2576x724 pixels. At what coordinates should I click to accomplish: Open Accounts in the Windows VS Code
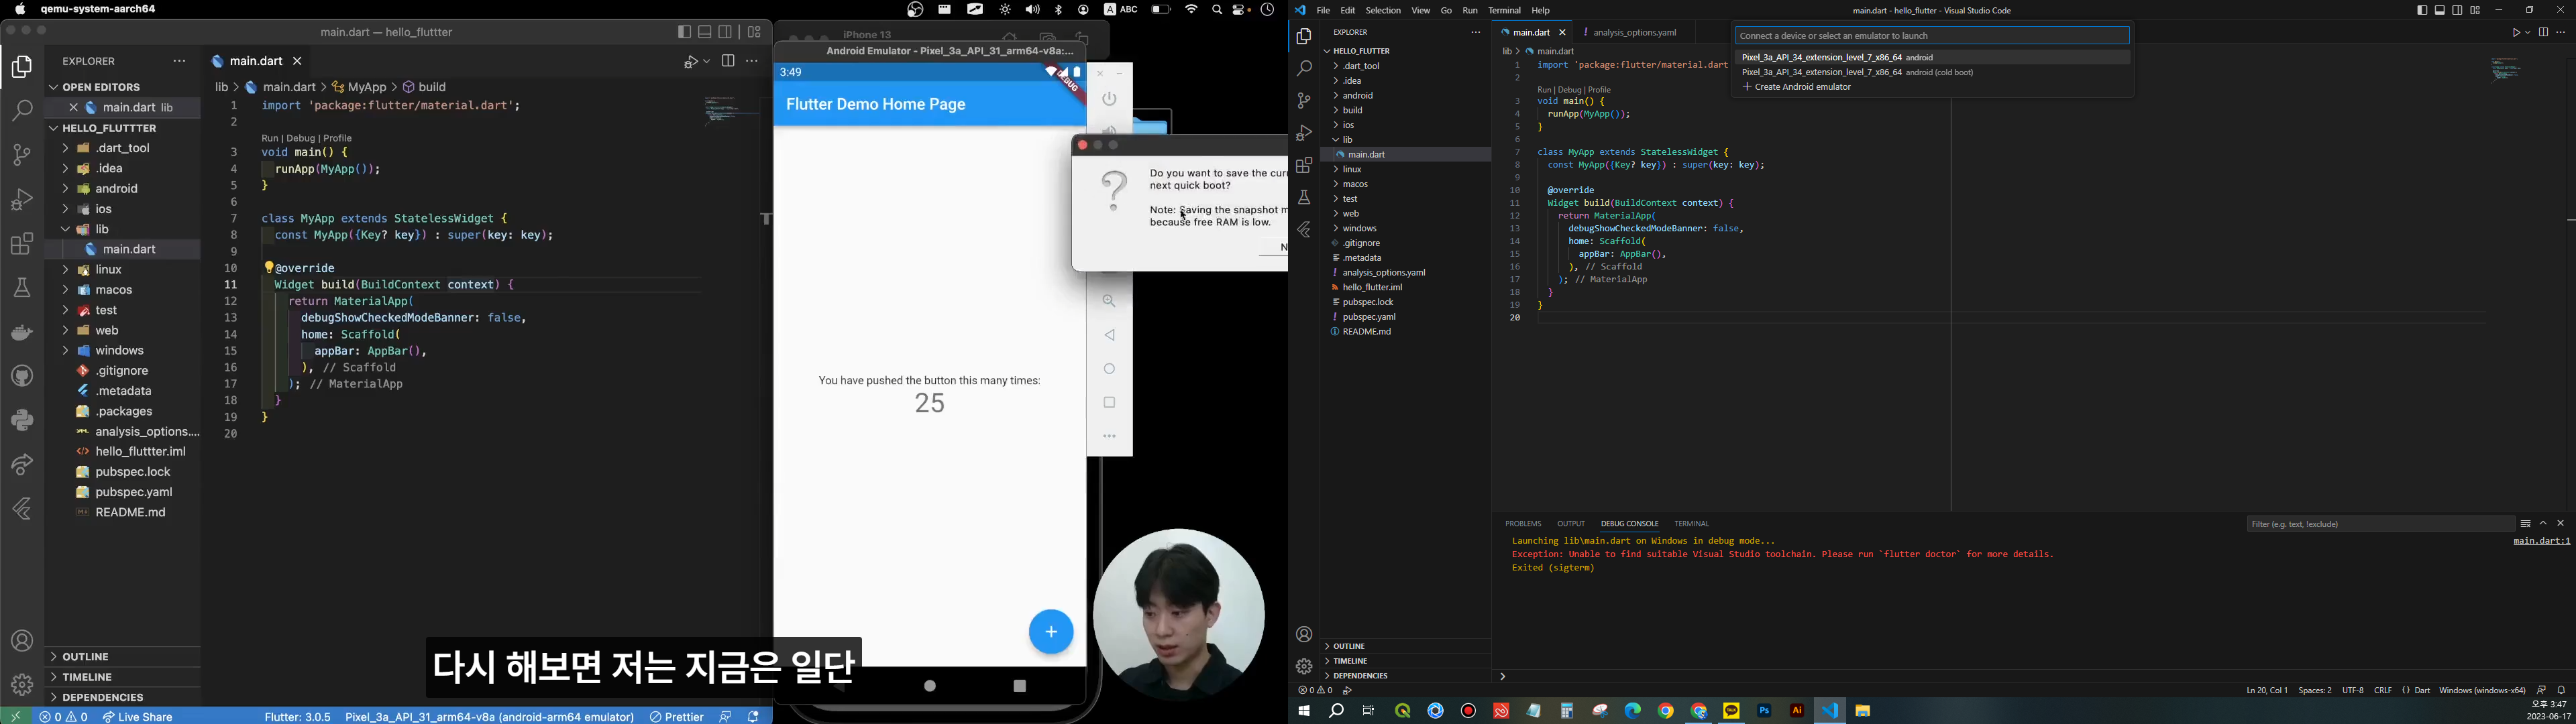1304,635
